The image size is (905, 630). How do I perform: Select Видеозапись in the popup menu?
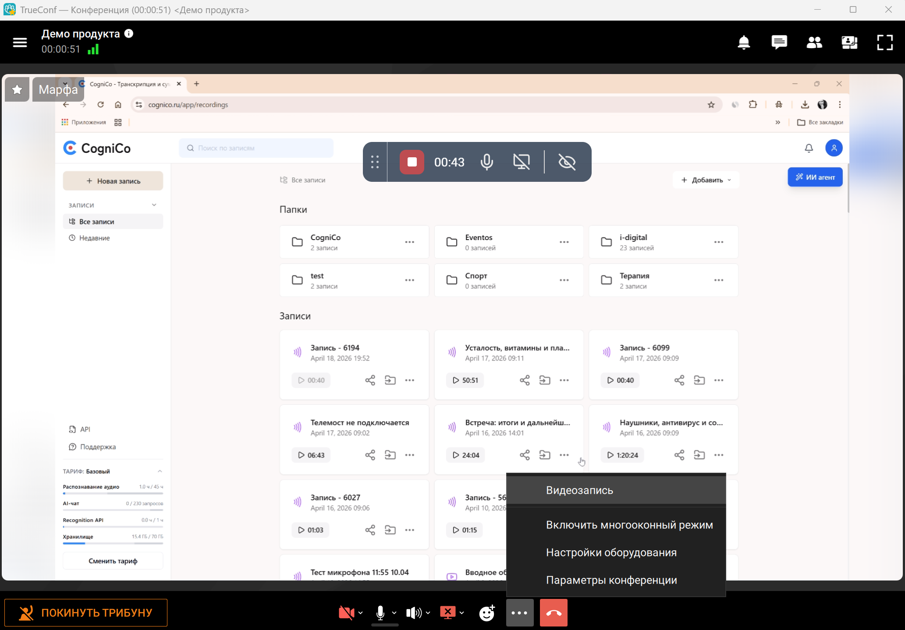click(579, 490)
